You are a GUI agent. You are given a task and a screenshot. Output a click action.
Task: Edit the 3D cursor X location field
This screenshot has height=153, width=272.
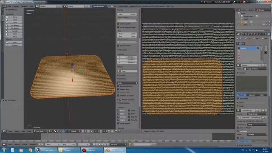(x=127, y=57)
